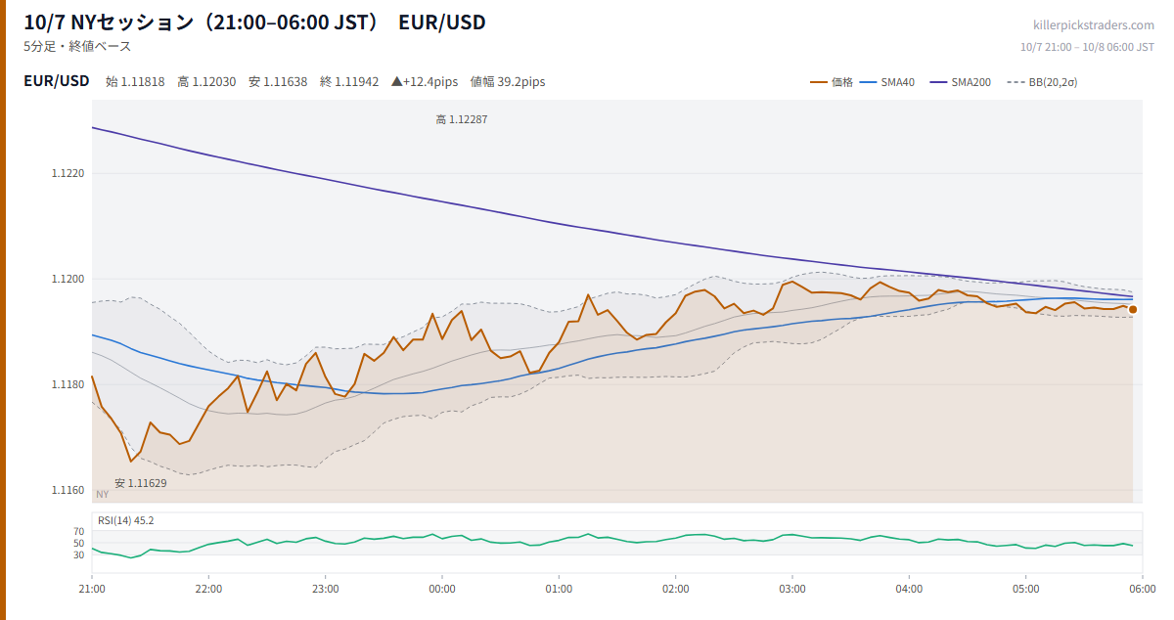Click the date range 10/7 21:00 – 10/8 06:00 JST
The image size is (1174, 620).
(1087, 47)
